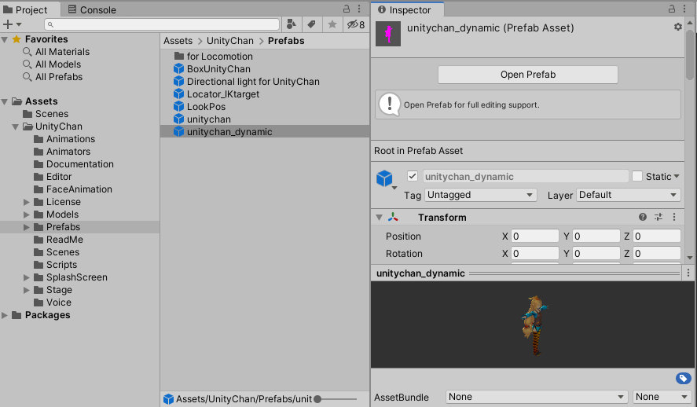Open the Layer dropdown showing Default
The height and width of the screenshot is (407, 697).
tap(629, 195)
